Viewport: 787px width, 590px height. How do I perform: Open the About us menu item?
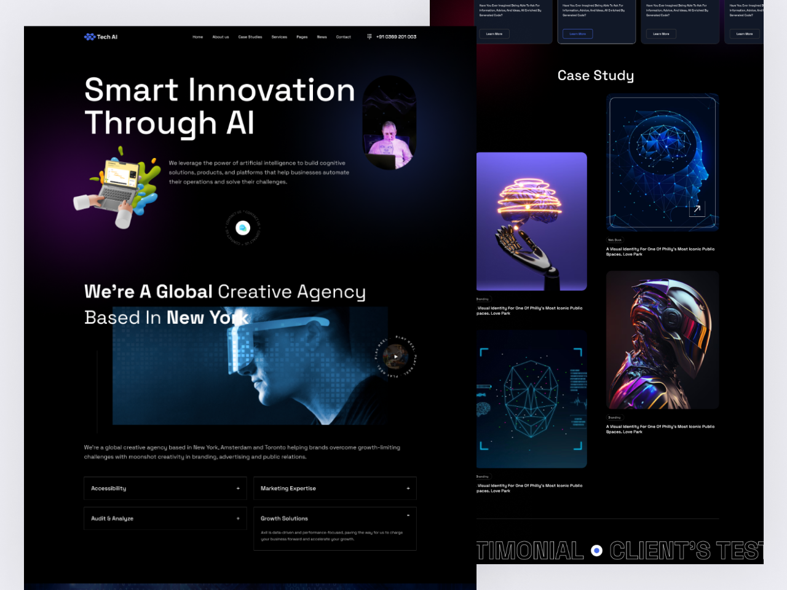[220, 37]
